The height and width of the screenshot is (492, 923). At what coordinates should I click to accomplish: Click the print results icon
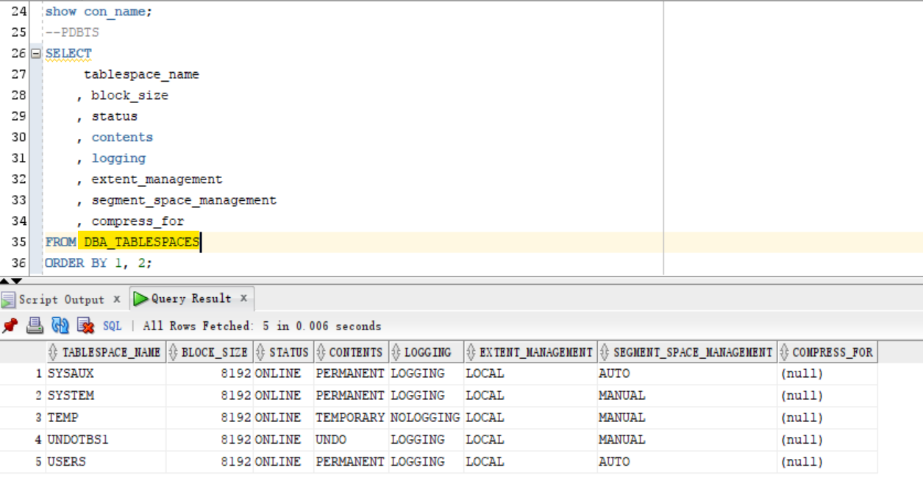[35, 325]
